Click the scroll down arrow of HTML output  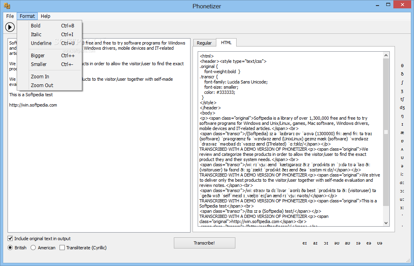point(386,223)
